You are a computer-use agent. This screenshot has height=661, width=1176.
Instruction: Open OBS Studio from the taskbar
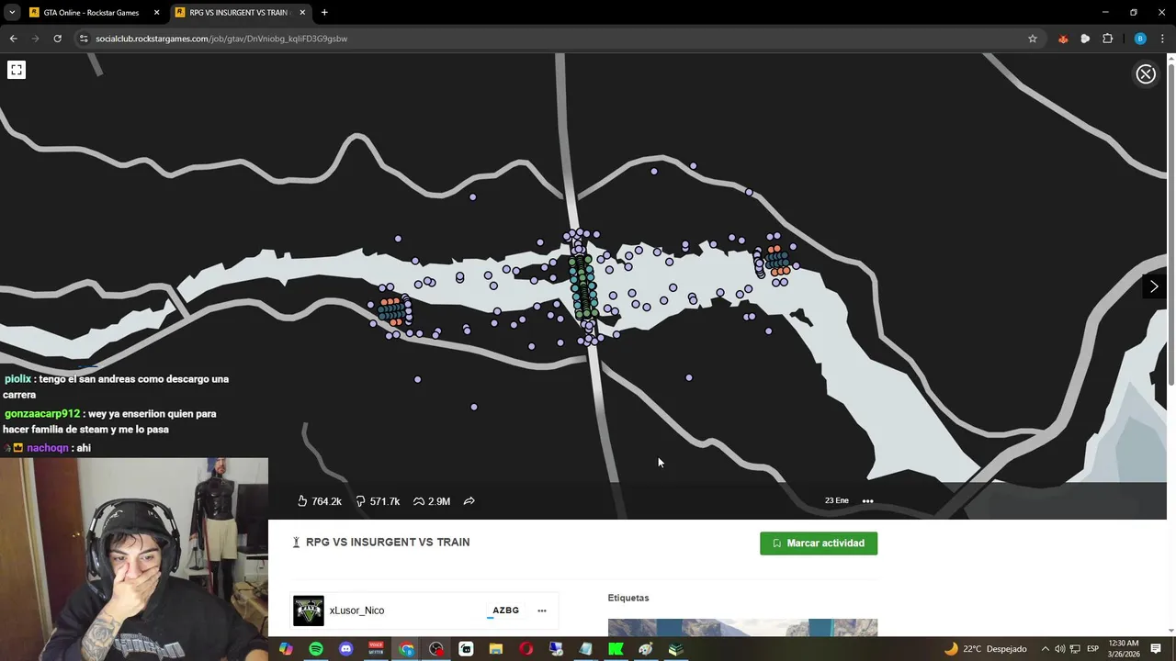(x=436, y=649)
